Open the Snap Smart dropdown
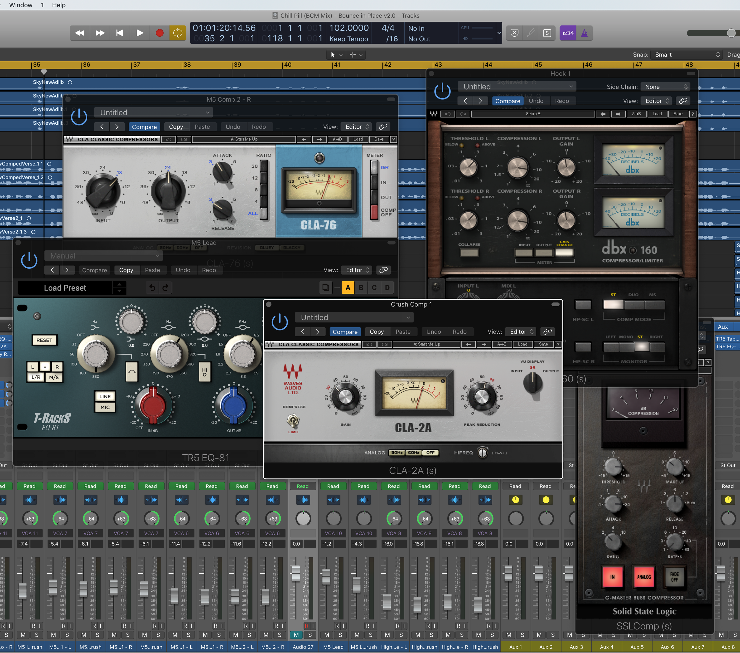 (x=686, y=55)
